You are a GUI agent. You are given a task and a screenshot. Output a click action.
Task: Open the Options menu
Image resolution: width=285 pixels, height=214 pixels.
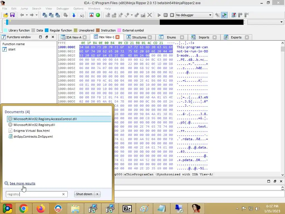[x=78, y=9]
